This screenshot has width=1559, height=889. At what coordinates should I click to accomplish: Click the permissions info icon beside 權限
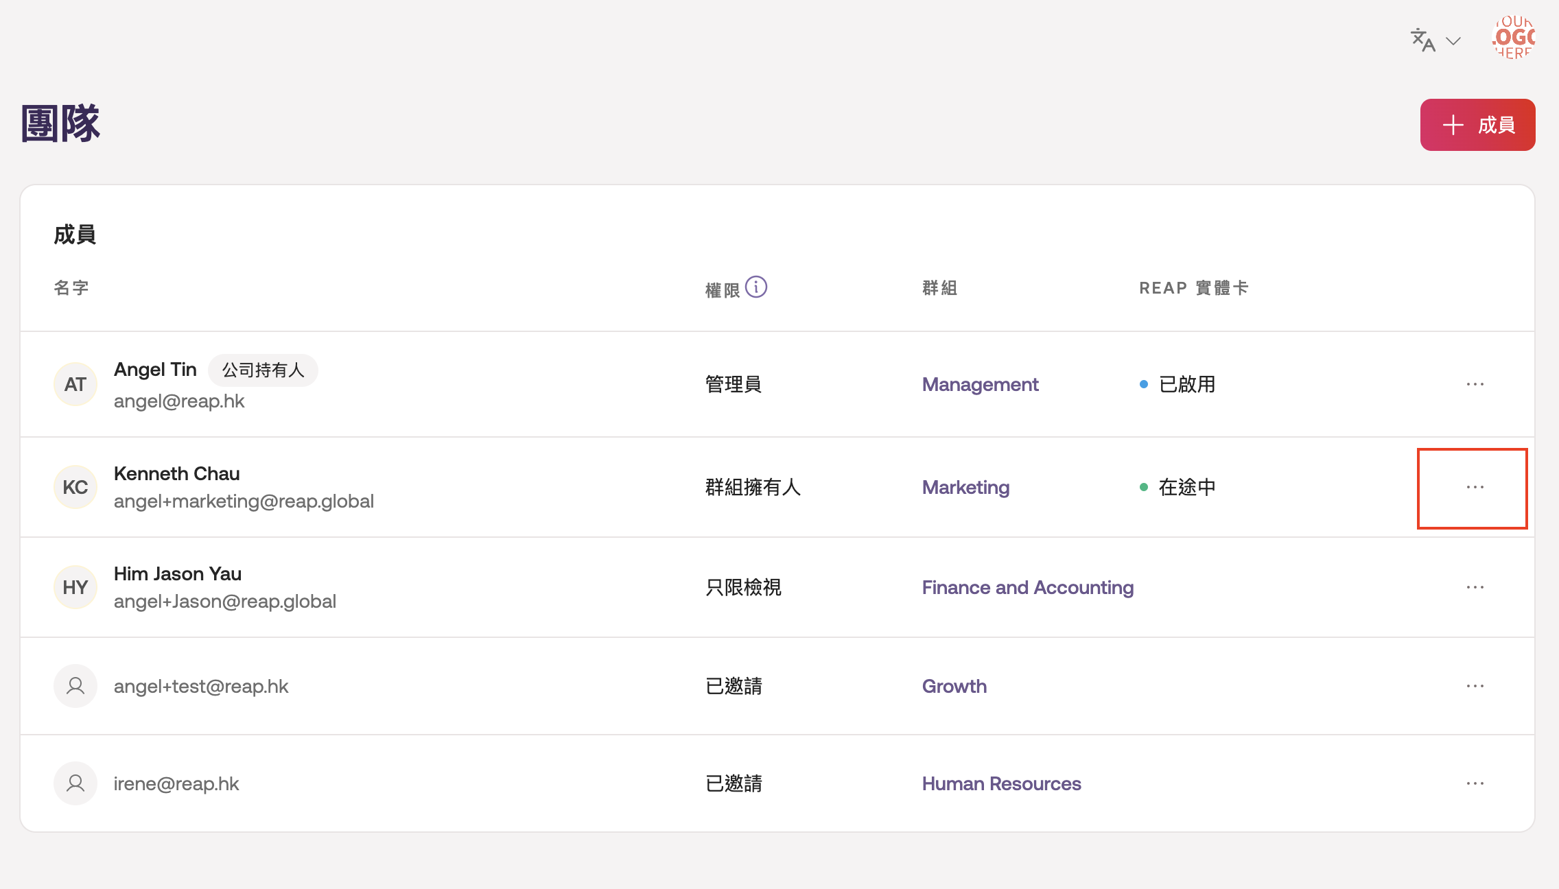point(756,287)
